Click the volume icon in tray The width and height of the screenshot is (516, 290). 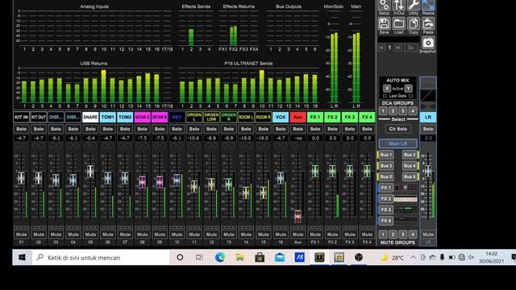[x=471, y=258]
